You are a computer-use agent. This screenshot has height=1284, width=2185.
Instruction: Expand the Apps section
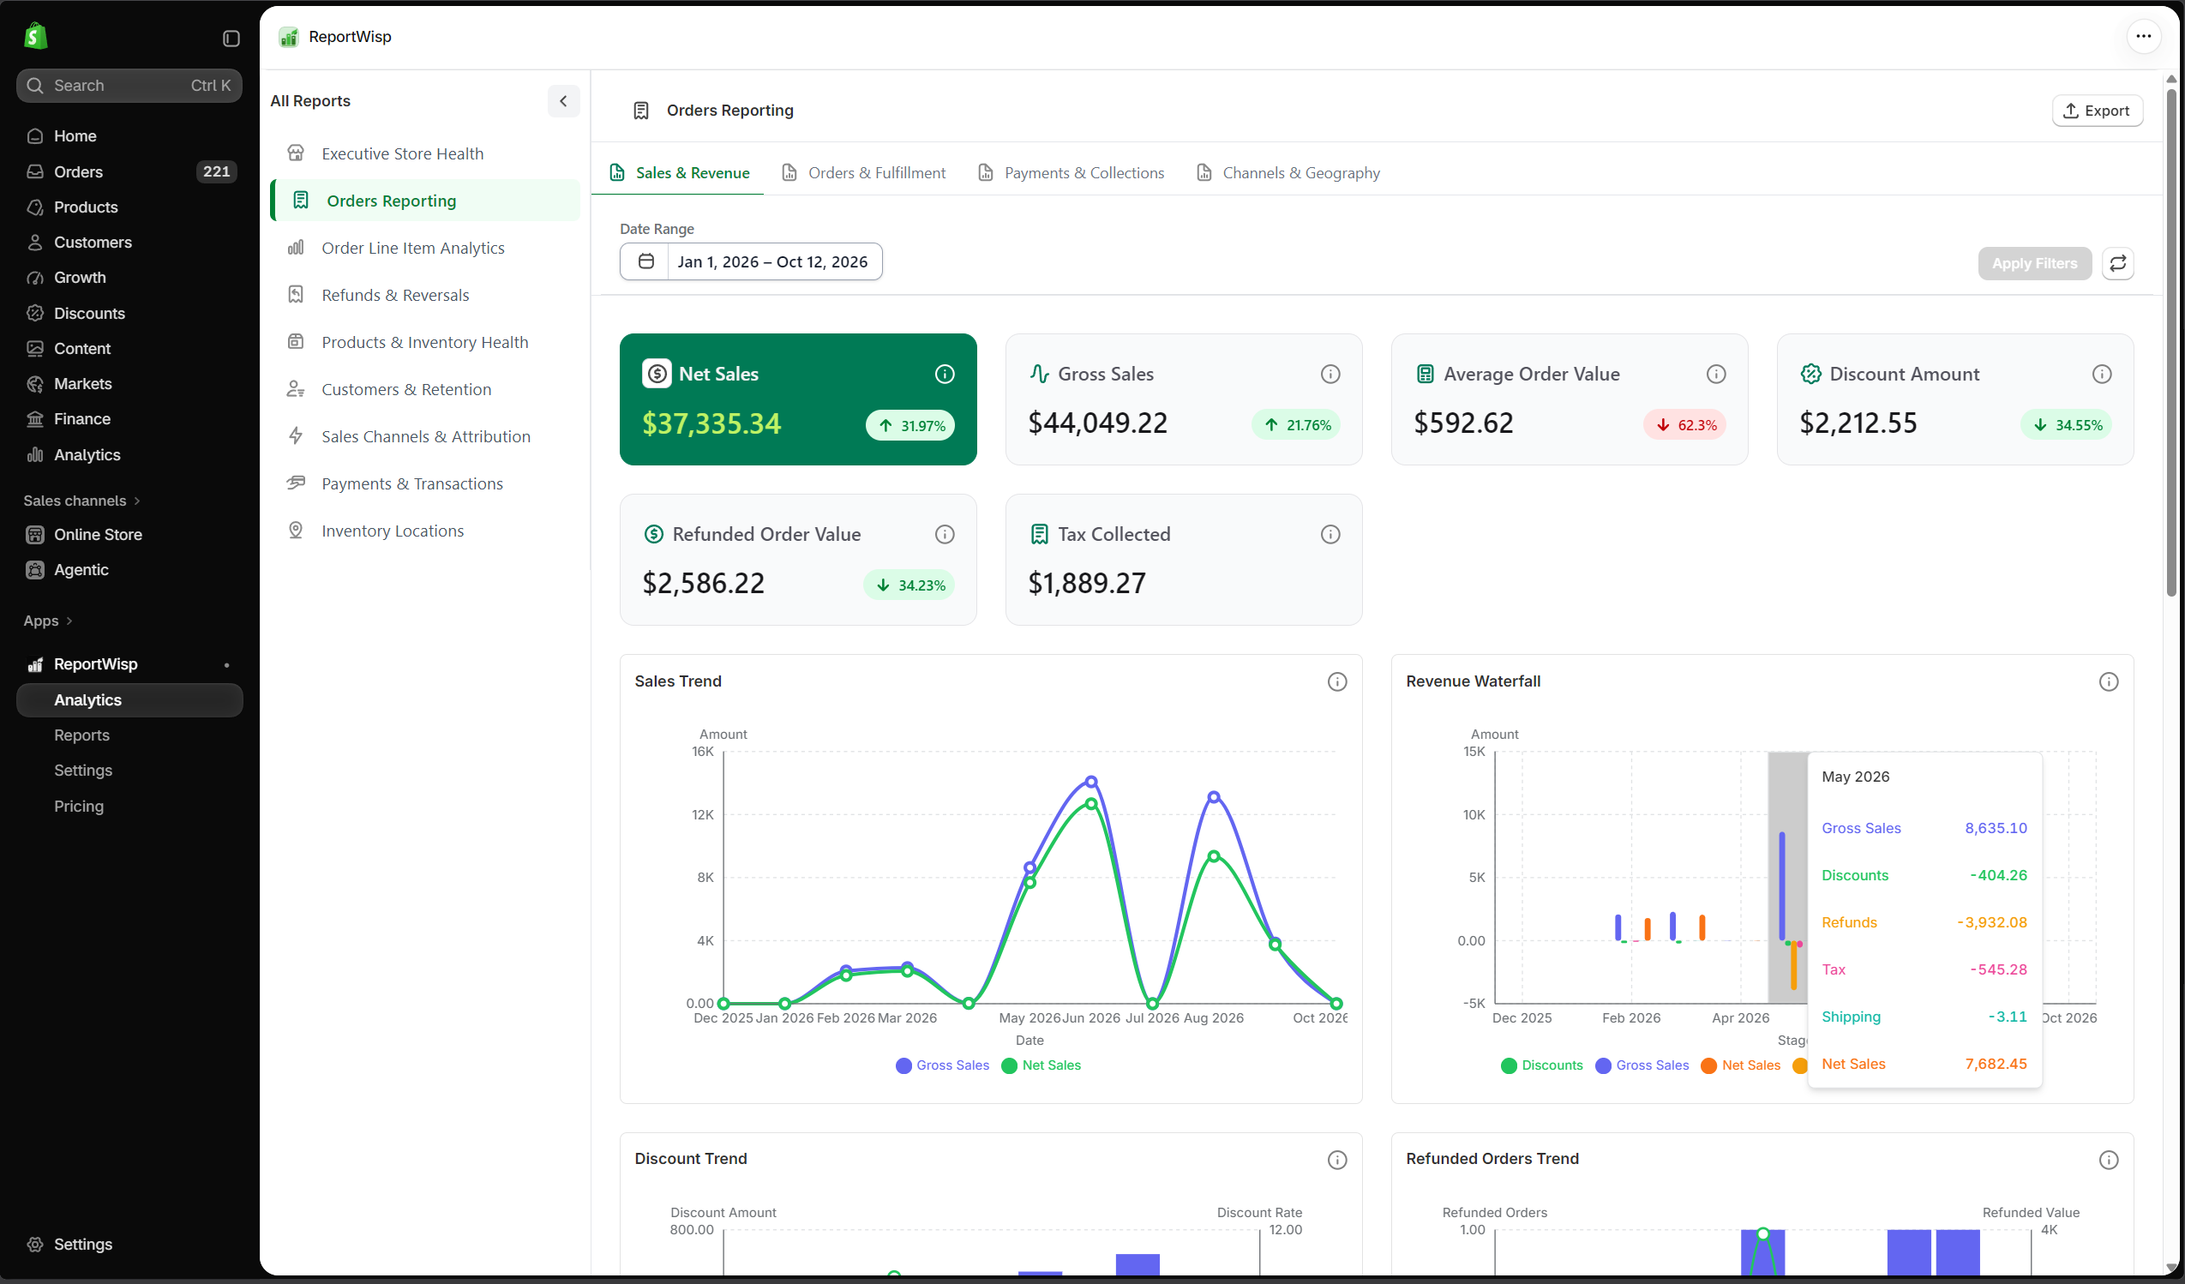(x=48, y=621)
